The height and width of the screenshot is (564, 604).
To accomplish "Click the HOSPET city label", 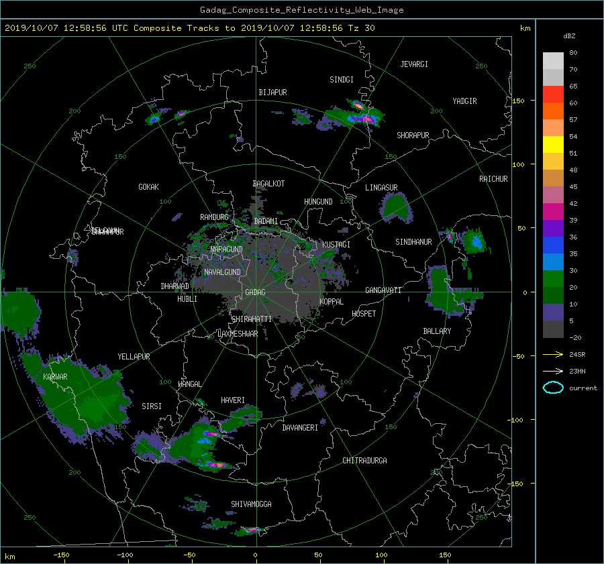I will point(364,314).
